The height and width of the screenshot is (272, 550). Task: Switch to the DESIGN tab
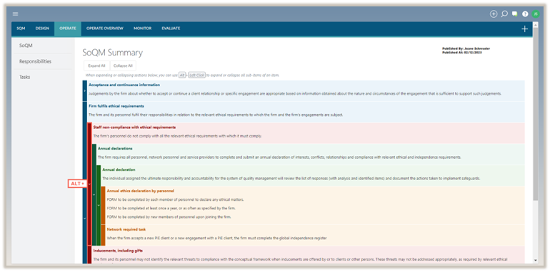pyautogui.click(x=42, y=28)
